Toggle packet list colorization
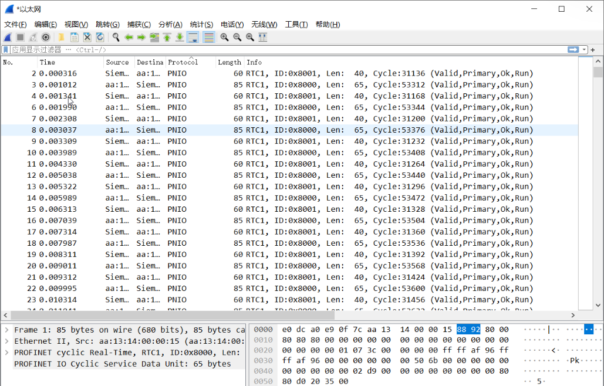This screenshot has height=386, width=604. 208,38
